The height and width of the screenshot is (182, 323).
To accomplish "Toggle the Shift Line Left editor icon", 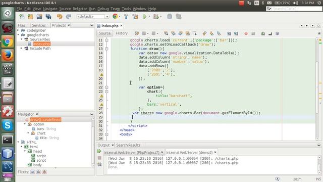I will coord(229,33).
